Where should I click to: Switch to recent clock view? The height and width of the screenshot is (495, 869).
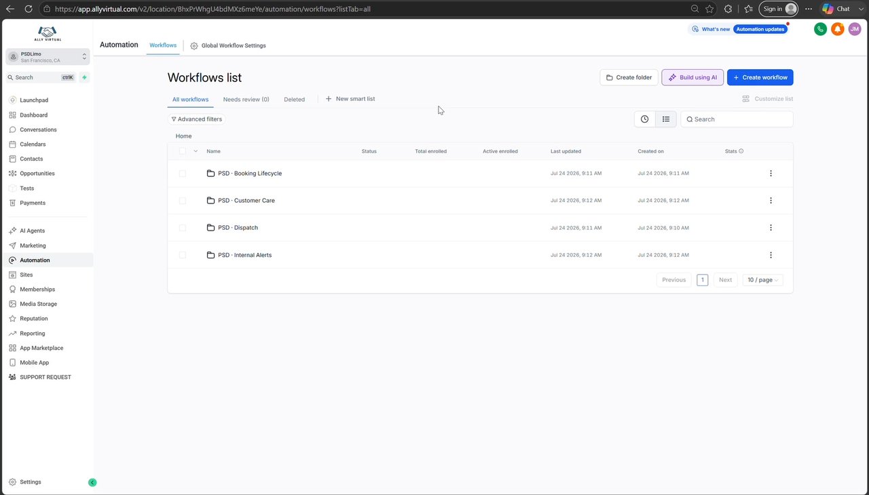point(644,119)
